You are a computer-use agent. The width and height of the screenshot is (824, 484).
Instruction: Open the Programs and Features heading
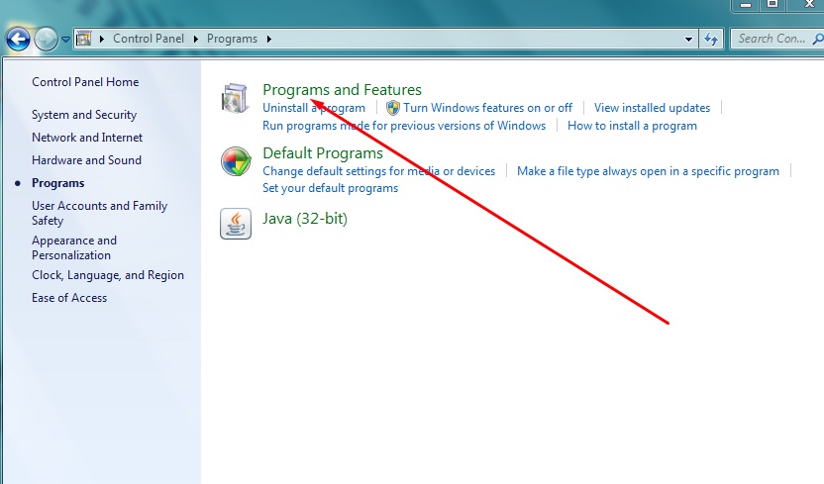coord(342,90)
